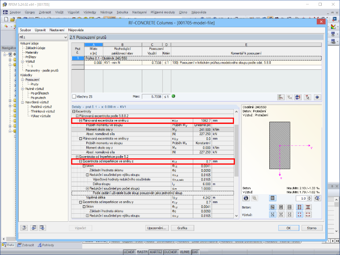Toggle KARTEZ mode in status bar
The image size is (340, 255).
tap(156, 252)
